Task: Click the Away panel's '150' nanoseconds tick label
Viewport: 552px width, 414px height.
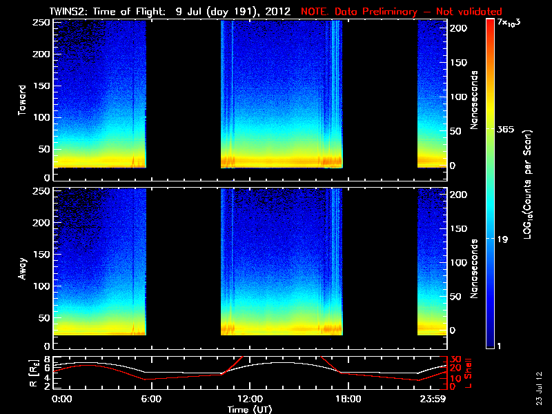Action: pos(459,229)
